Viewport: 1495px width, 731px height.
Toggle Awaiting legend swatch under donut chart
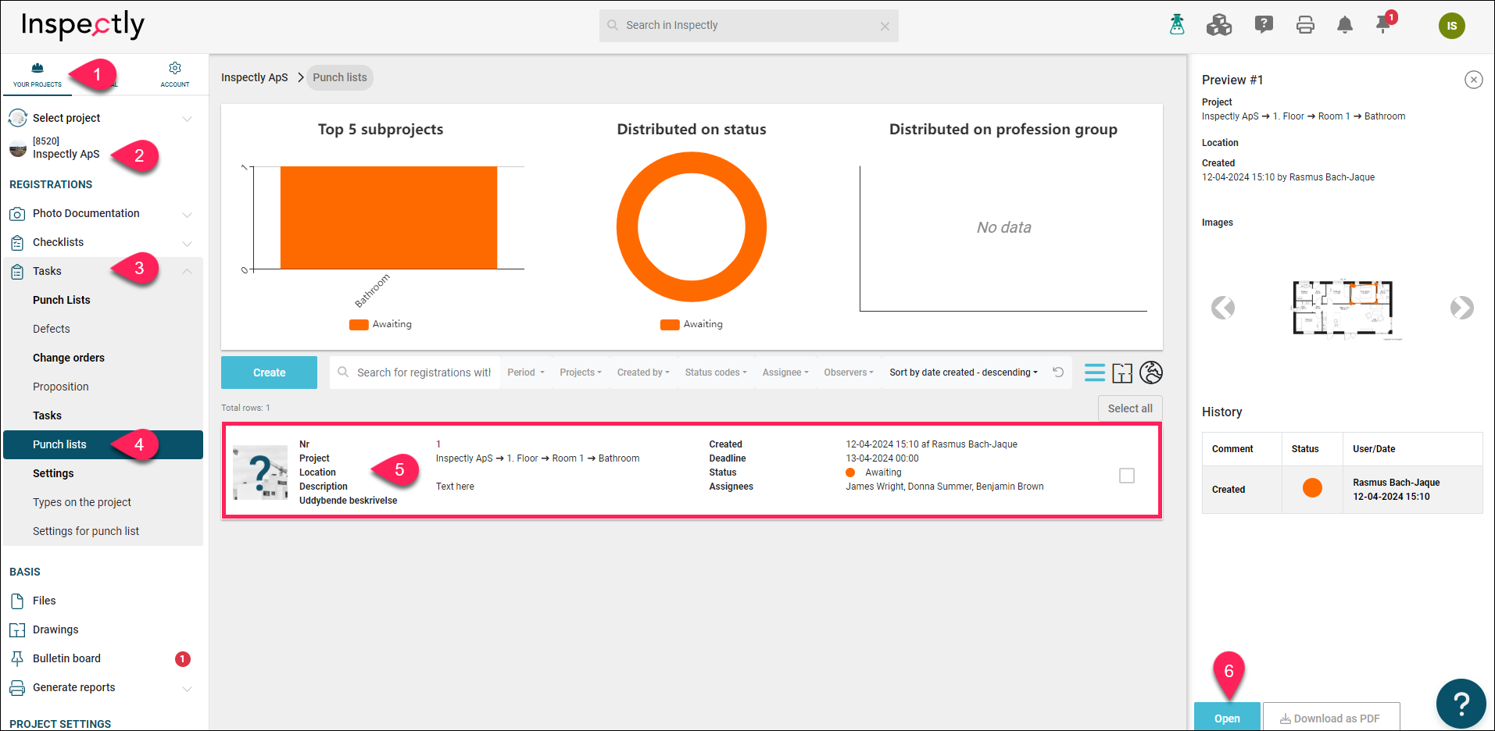click(x=670, y=325)
